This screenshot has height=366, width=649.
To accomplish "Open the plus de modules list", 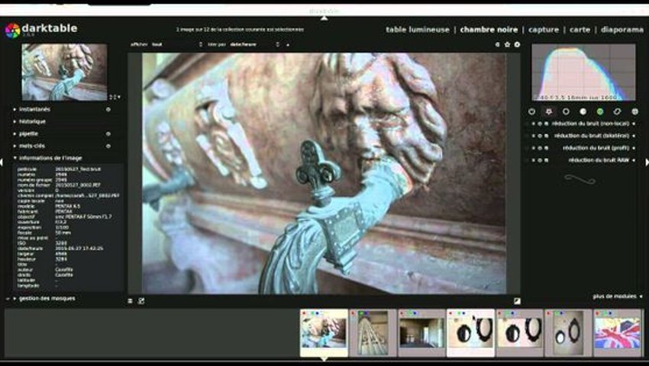I will click(617, 296).
